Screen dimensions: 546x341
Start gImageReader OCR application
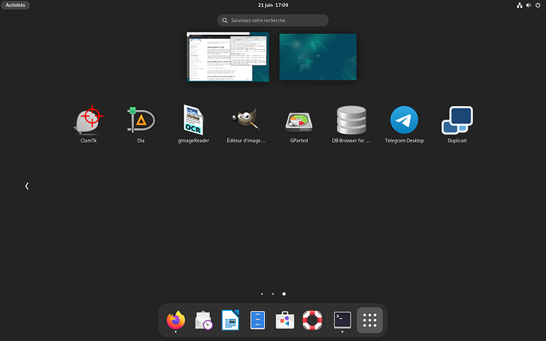(x=193, y=120)
